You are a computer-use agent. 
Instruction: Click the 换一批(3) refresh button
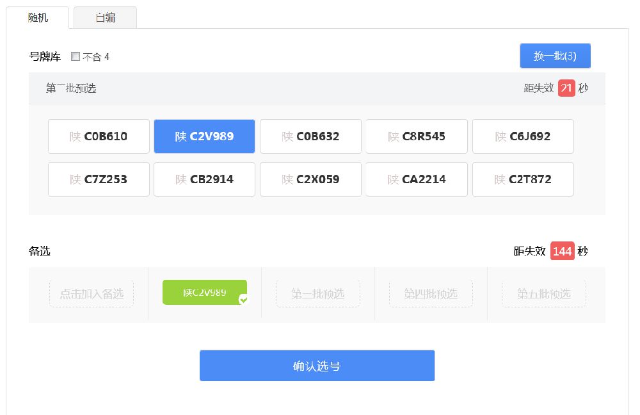click(555, 56)
